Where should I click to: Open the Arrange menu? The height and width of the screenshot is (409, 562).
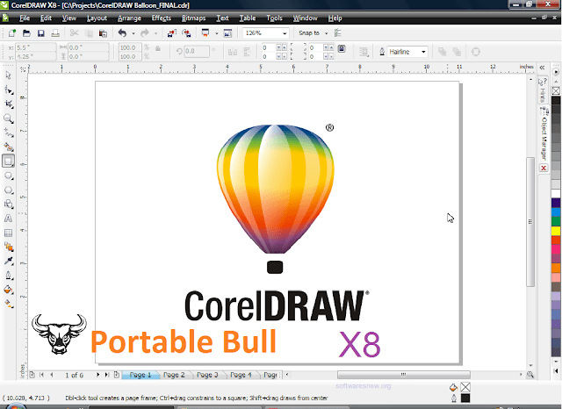tap(129, 18)
